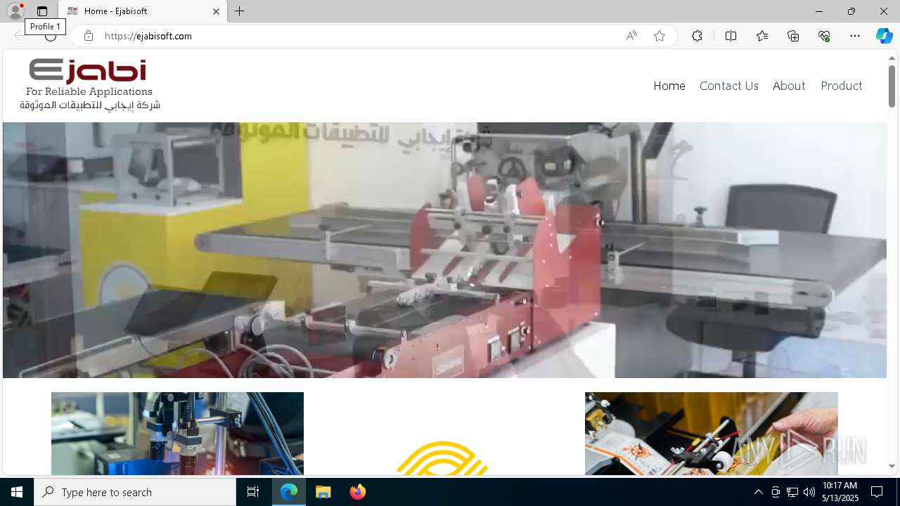Screen dimensions: 900x506
Task: Open Settings and more ellipsis menu
Action: pos(855,36)
